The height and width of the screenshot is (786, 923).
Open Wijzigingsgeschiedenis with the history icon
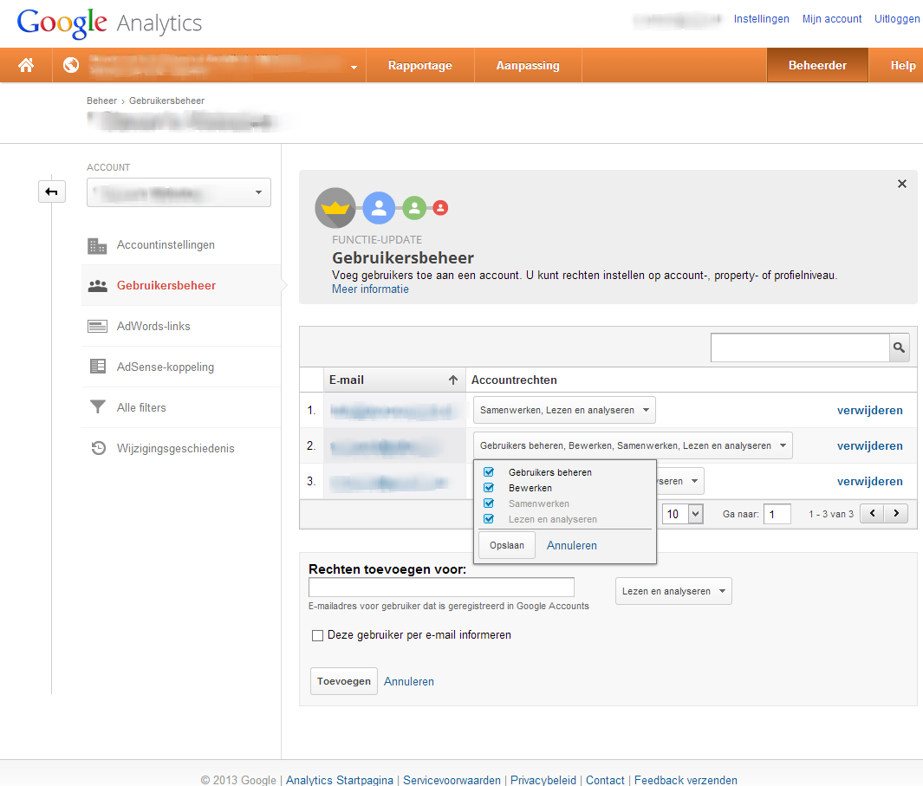coord(98,448)
